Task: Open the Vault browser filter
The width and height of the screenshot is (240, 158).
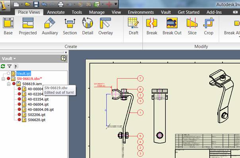Action: pyautogui.click(x=10, y=66)
